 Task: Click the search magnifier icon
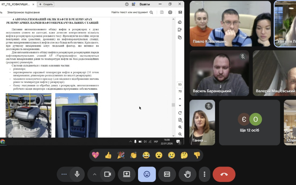(151, 12)
